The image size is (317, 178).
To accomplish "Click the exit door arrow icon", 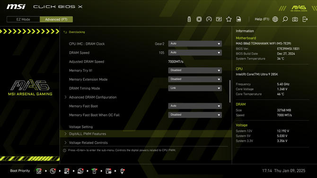I will click(x=305, y=19).
